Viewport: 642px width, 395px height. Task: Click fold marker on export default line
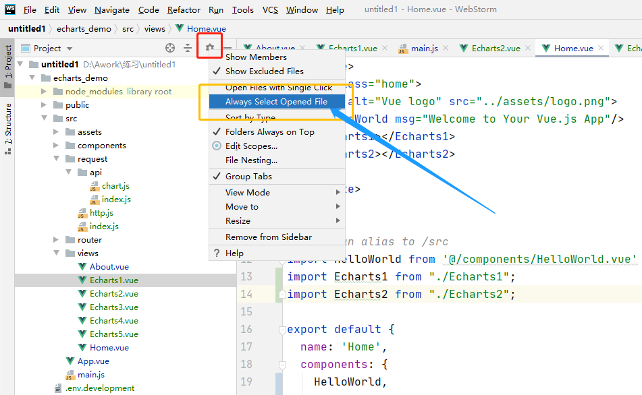click(282, 330)
